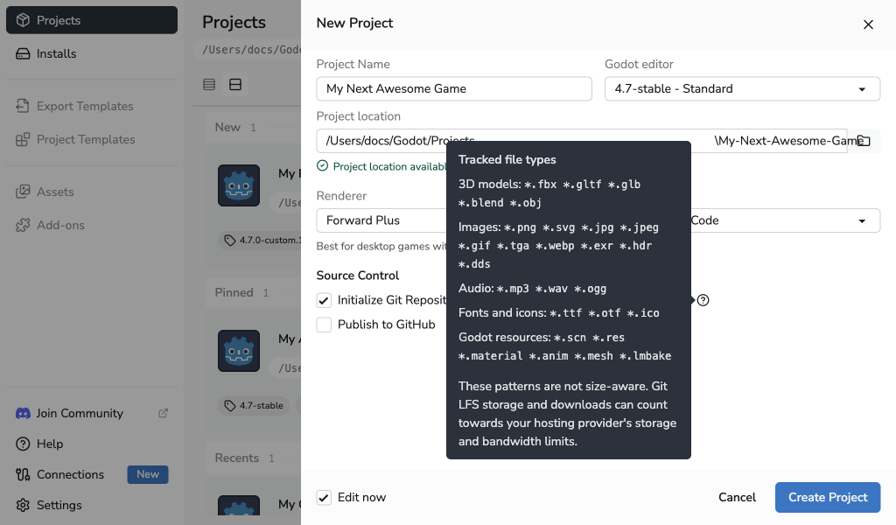Click the Settings gear icon in sidebar
The height and width of the screenshot is (525, 896).
pyautogui.click(x=23, y=505)
